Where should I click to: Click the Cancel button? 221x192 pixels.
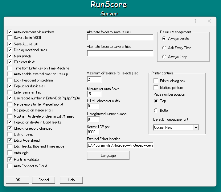[x=44, y=180]
